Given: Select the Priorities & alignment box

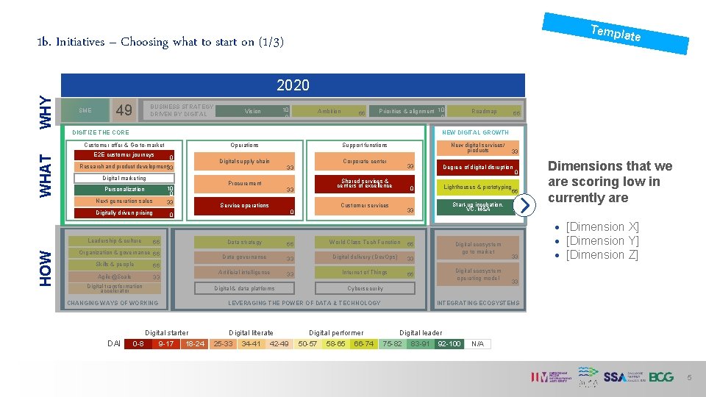Looking at the screenshot, I should 407,111.
